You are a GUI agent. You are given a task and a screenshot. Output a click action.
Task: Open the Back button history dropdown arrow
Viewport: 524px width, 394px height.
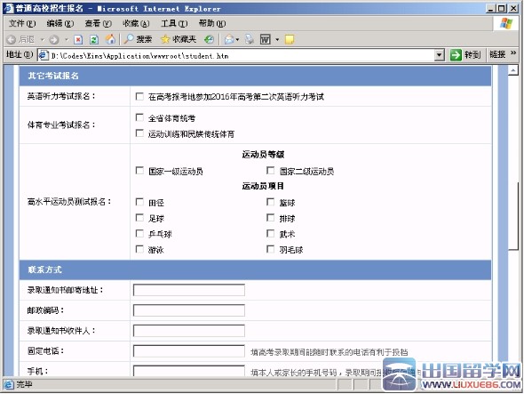42,40
